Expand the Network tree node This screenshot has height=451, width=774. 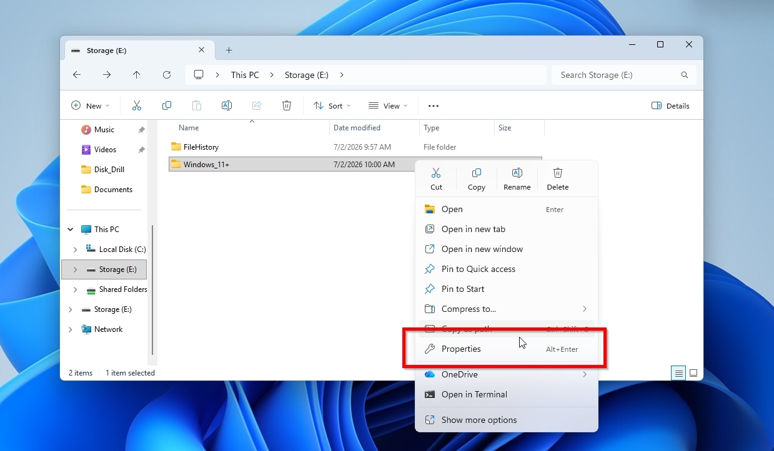coord(70,329)
